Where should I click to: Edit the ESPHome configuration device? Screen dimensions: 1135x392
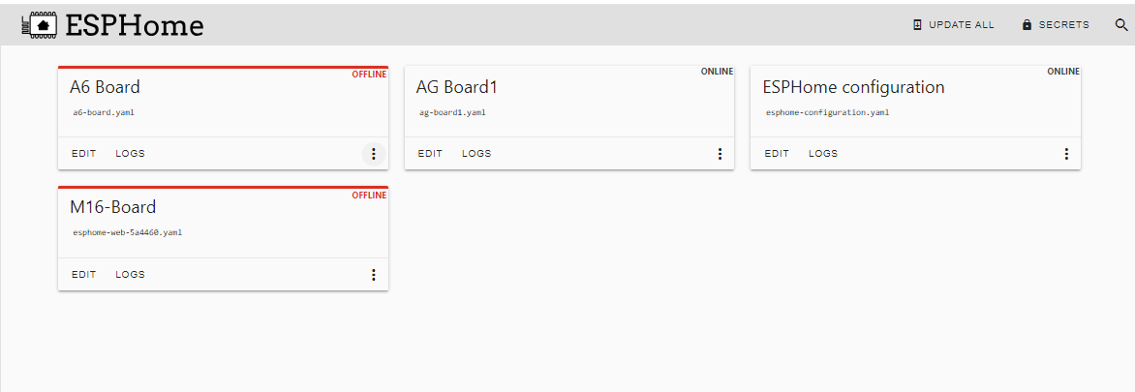click(x=777, y=154)
